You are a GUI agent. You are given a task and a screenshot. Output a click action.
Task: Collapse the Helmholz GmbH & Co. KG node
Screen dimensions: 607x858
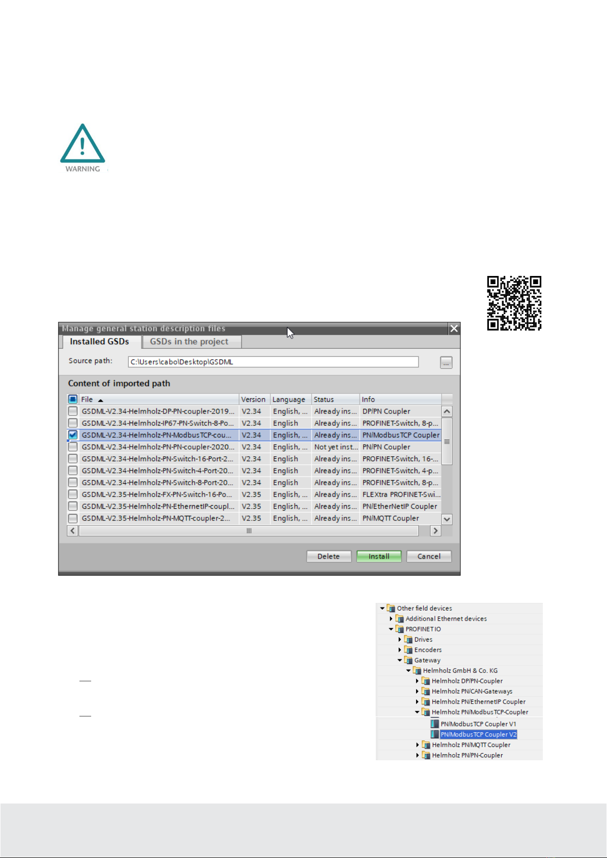point(408,671)
